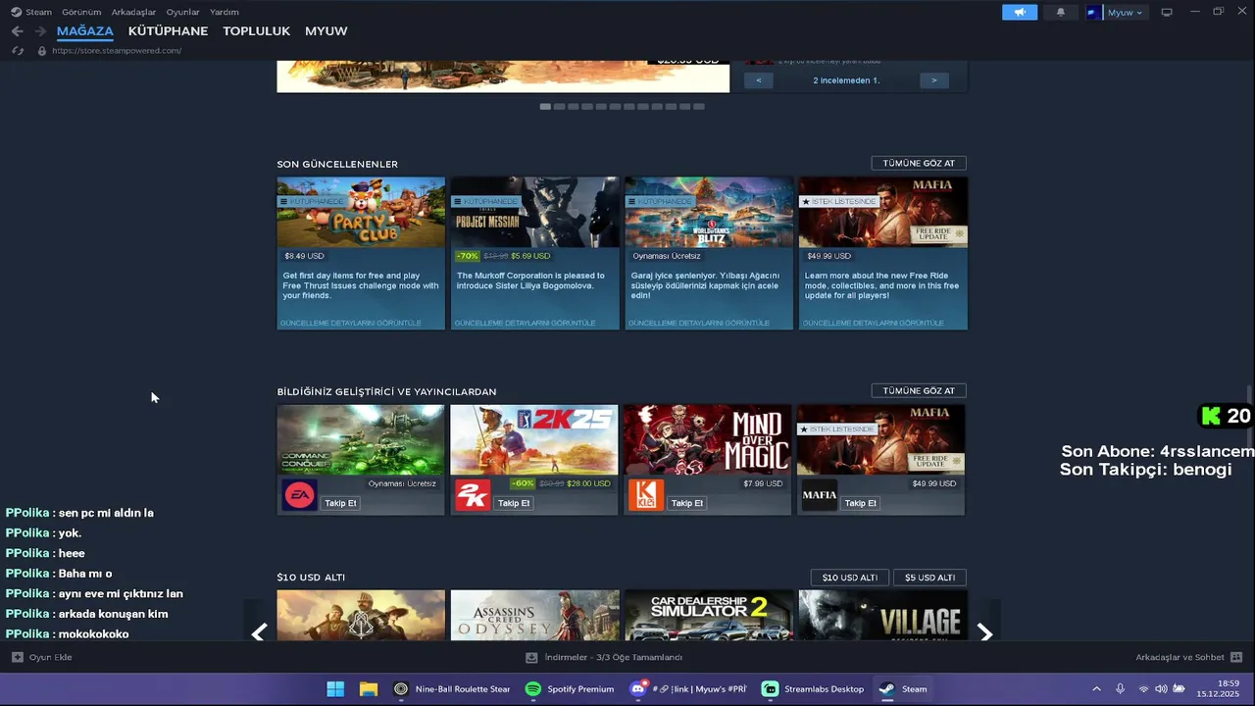Open the EA publisher logo
1255x706 pixels.
[299, 496]
